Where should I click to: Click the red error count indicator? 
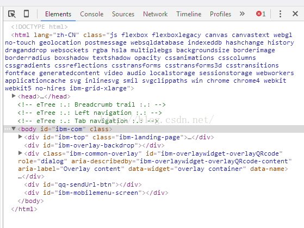260,14
